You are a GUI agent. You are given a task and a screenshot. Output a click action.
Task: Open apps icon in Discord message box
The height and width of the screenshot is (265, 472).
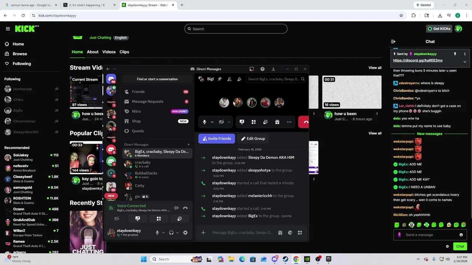coord(300,233)
